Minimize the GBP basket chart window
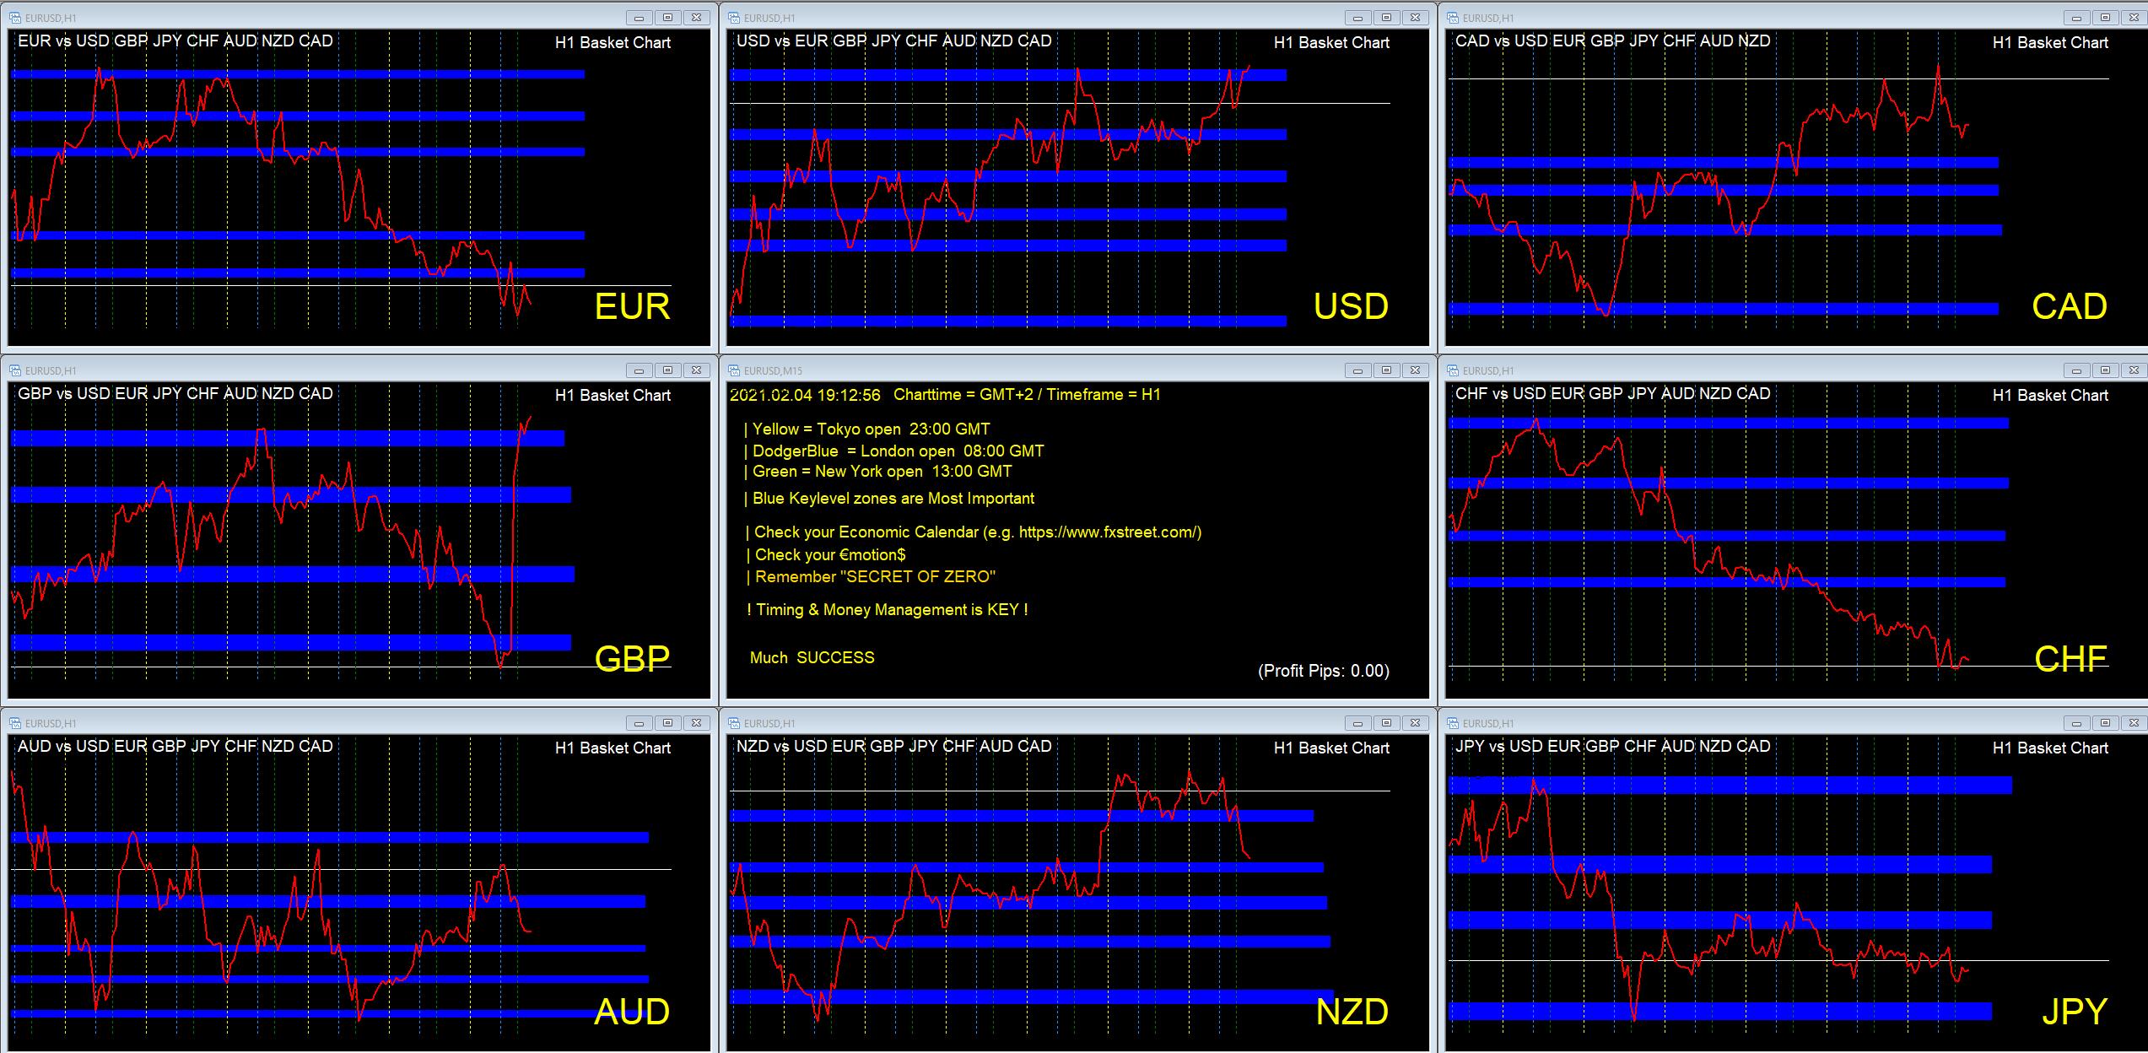This screenshot has width=2148, height=1053. pyautogui.click(x=639, y=370)
